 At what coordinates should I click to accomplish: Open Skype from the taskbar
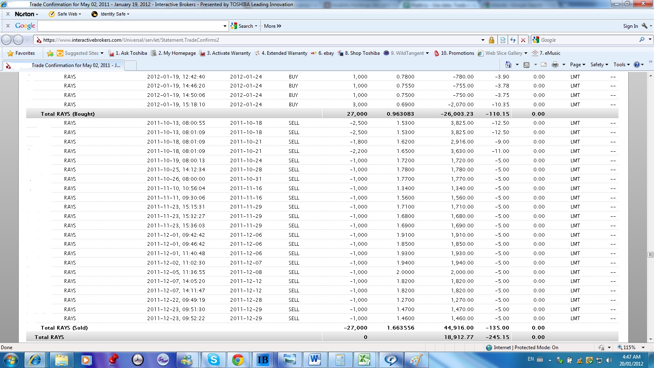pyautogui.click(x=213, y=360)
